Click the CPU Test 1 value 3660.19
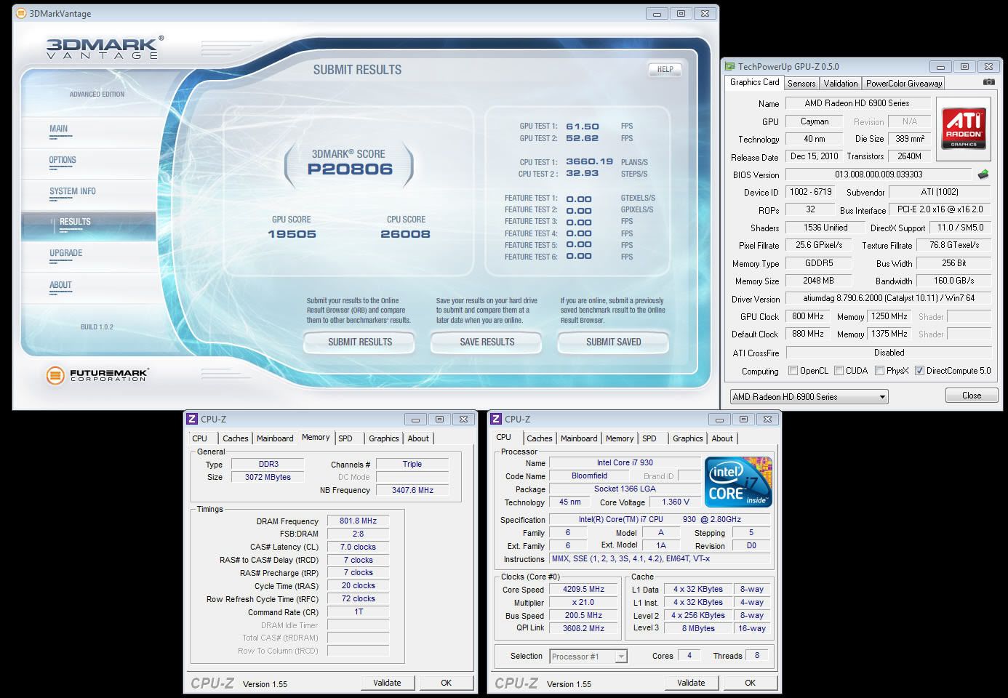The image size is (1008, 698). pos(589,161)
